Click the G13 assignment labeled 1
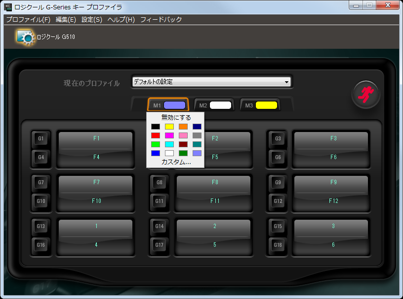The width and height of the screenshot is (403, 299). pos(96,228)
